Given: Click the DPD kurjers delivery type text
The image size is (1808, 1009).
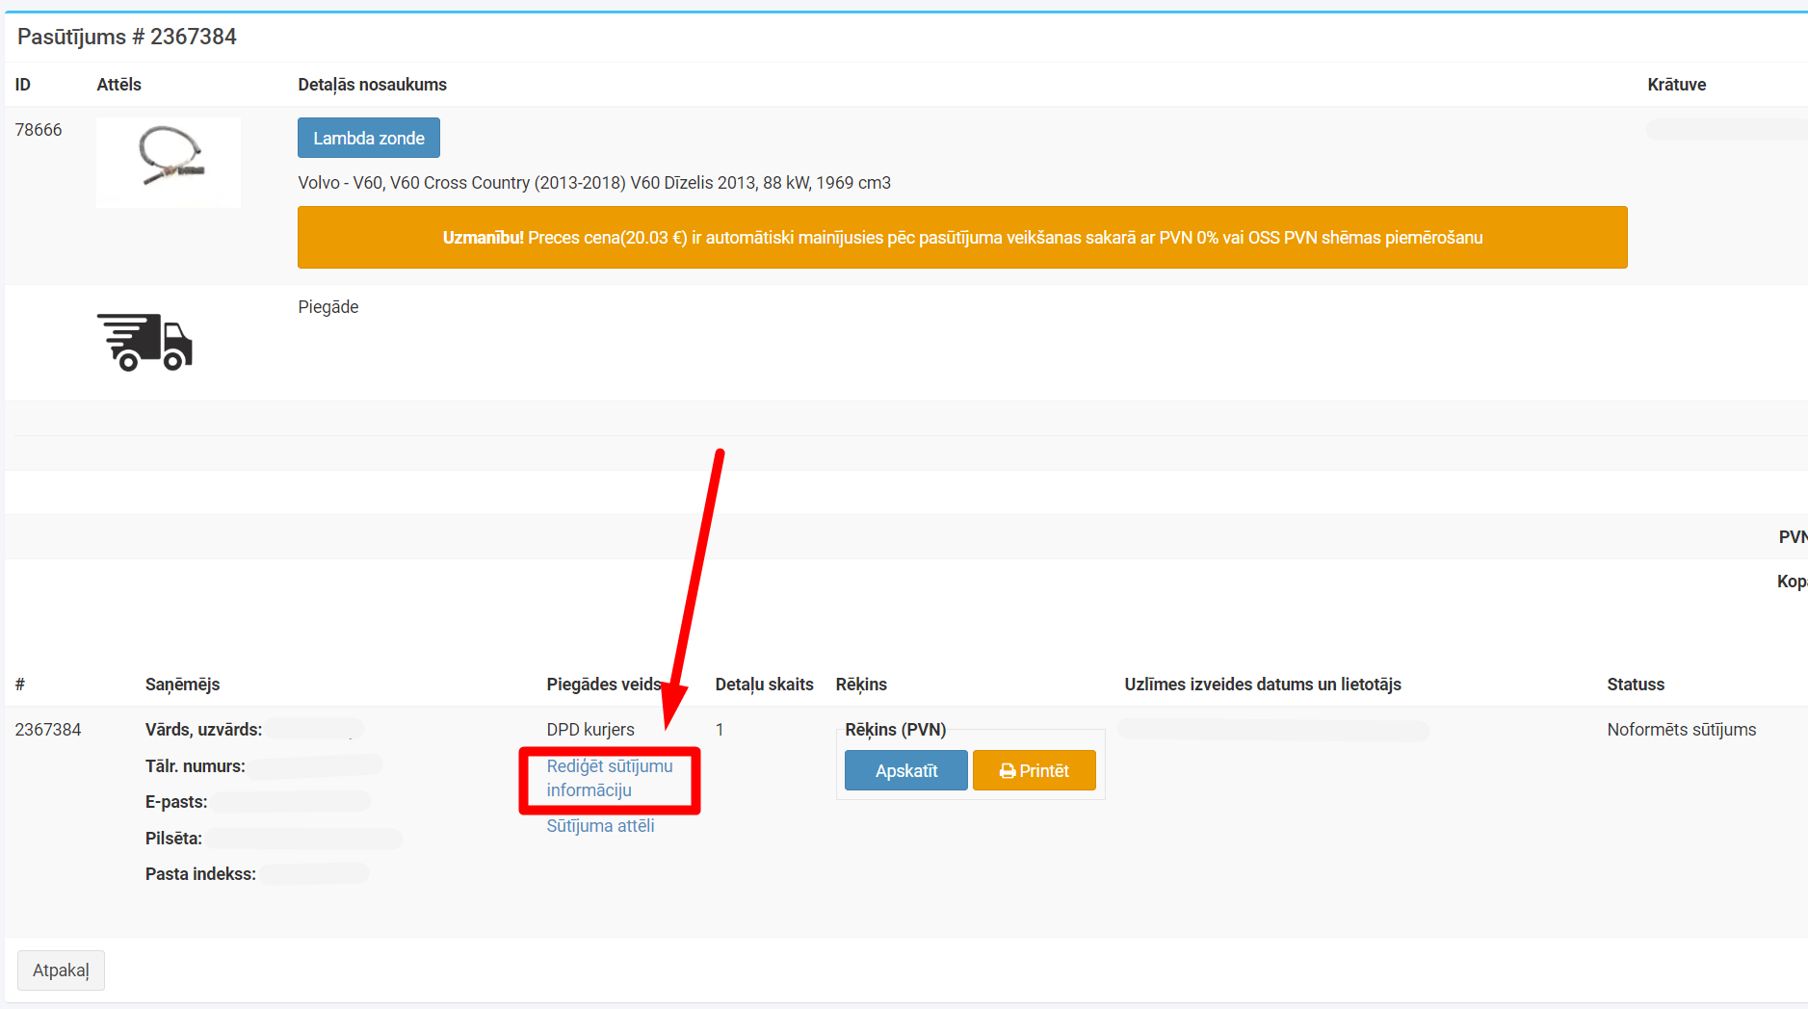Looking at the screenshot, I should [x=590, y=730].
